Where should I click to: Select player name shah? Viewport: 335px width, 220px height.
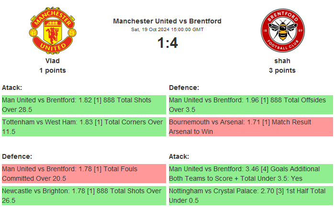282,61
